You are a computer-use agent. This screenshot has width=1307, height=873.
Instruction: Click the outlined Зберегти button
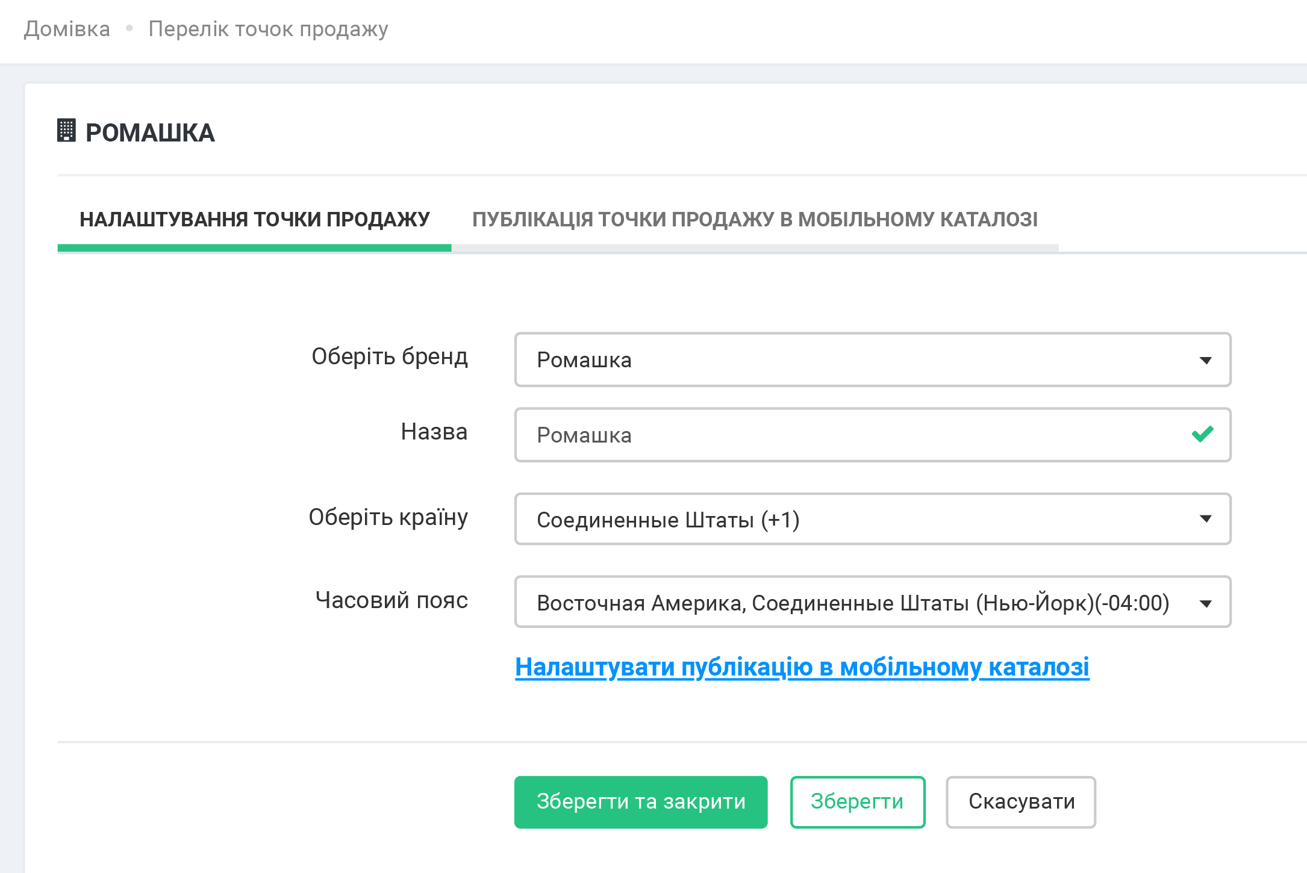(x=857, y=802)
